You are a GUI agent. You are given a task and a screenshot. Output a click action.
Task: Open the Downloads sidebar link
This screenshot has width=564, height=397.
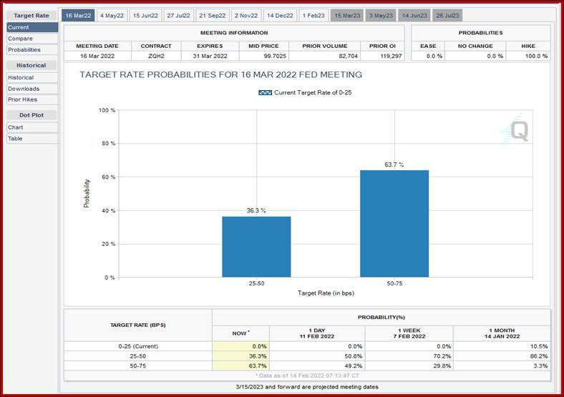click(x=32, y=89)
